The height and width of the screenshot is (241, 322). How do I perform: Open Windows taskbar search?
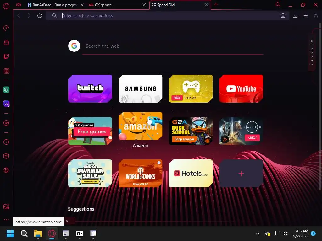[24, 233]
